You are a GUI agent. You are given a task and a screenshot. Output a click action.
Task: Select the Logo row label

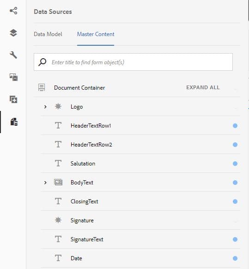coord(77,107)
